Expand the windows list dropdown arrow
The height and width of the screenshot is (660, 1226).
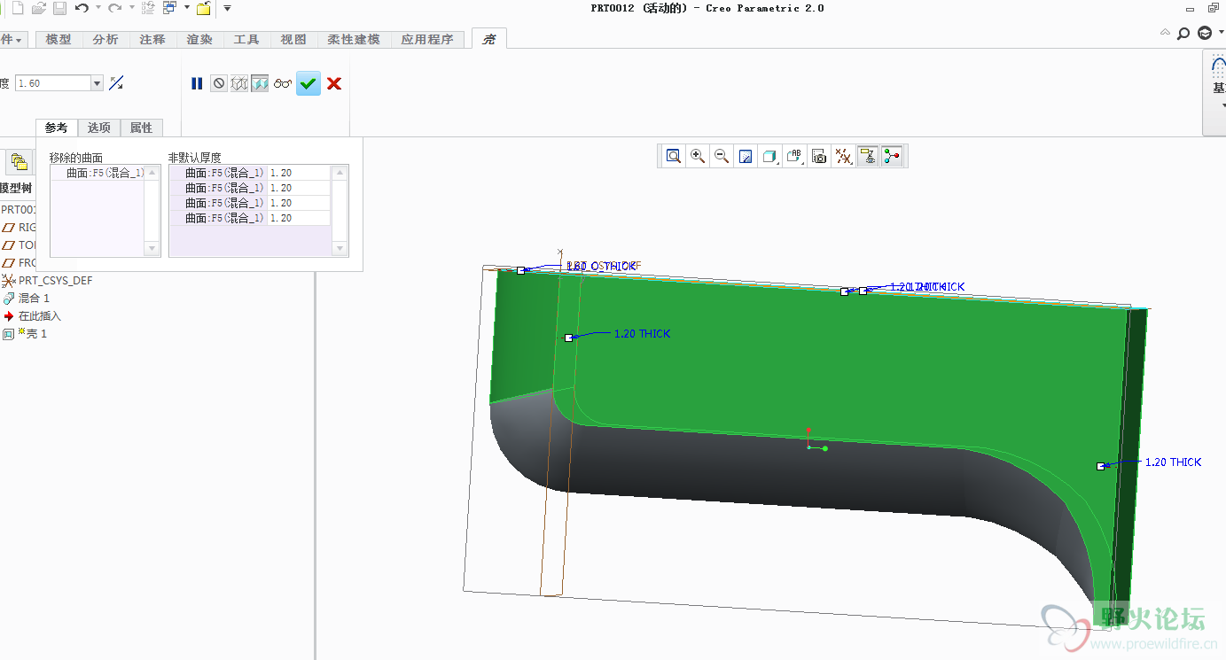186,8
